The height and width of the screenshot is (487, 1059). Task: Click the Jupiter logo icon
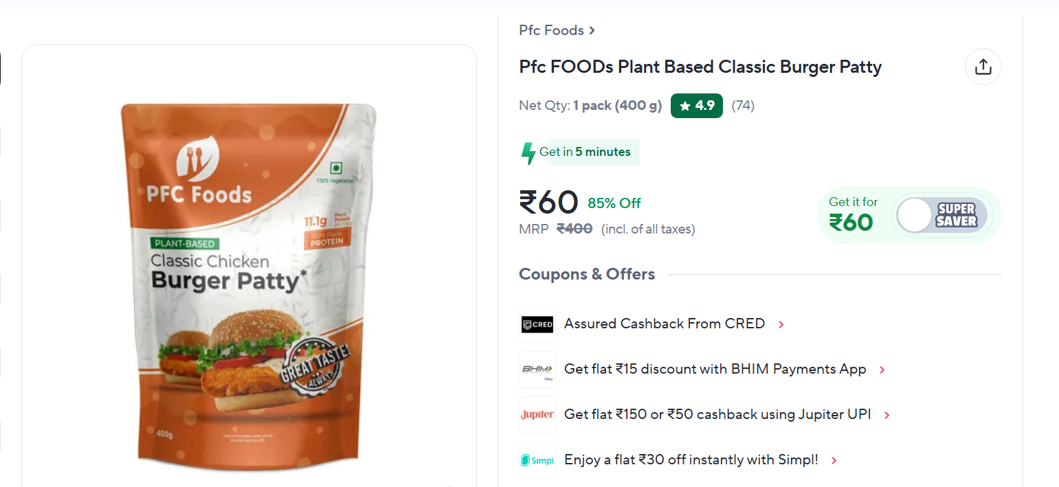pyautogui.click(x=537, y=415)
